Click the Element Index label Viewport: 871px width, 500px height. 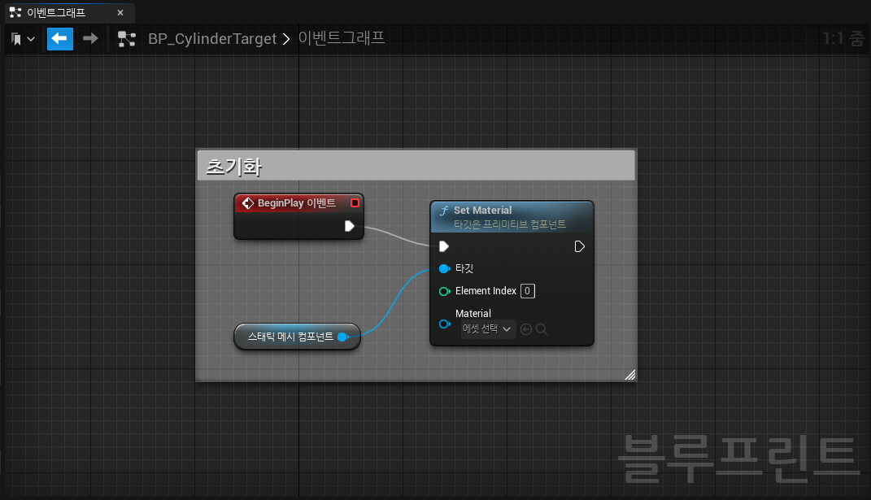486,291
